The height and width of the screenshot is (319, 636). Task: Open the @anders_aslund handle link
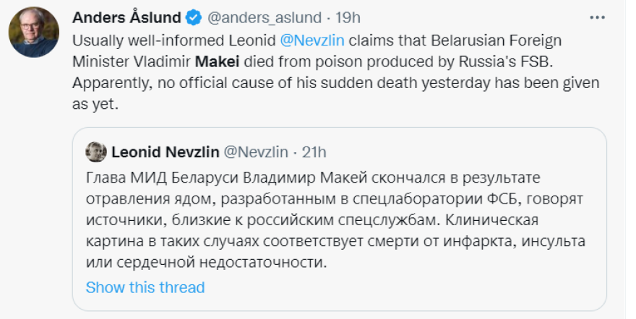(265, 17)
